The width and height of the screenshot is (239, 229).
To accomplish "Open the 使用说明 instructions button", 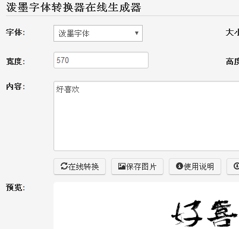I will click(195, 167).
